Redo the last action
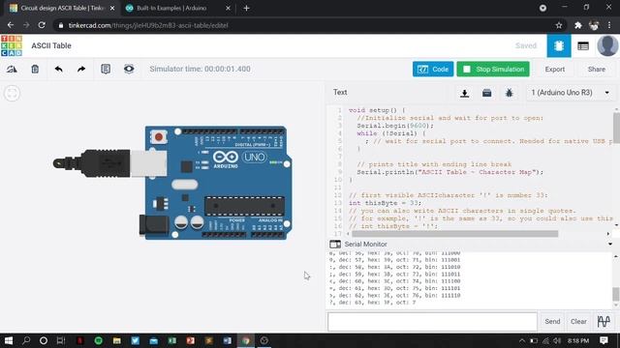The width and height of the screenshot is (620, 348). (81, 69)
